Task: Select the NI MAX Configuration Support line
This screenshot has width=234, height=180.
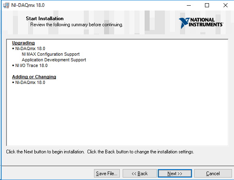Action: [x=50, y=54]
